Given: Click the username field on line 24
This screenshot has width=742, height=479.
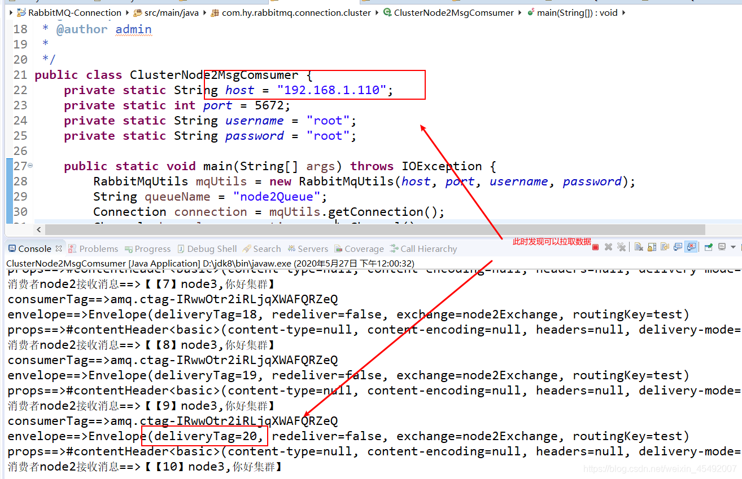Looking at the screenshot, I should coord(254,121).
